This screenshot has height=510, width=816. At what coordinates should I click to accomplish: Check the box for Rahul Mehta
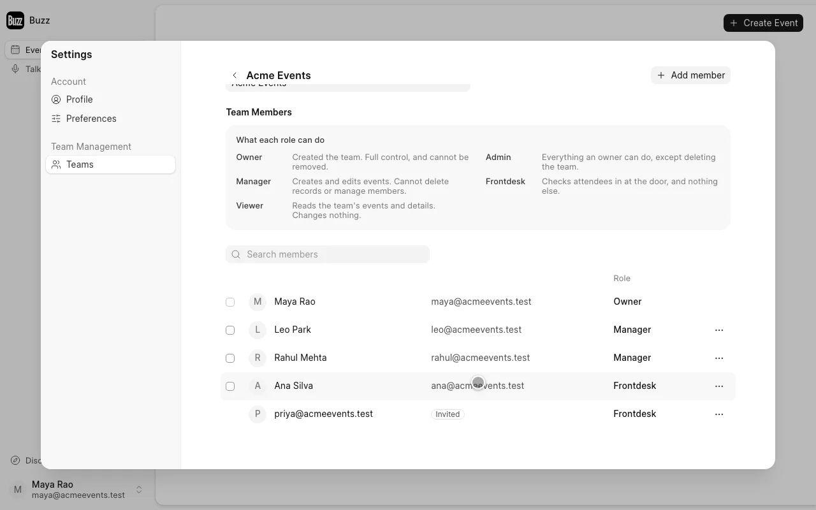[230, 358]
